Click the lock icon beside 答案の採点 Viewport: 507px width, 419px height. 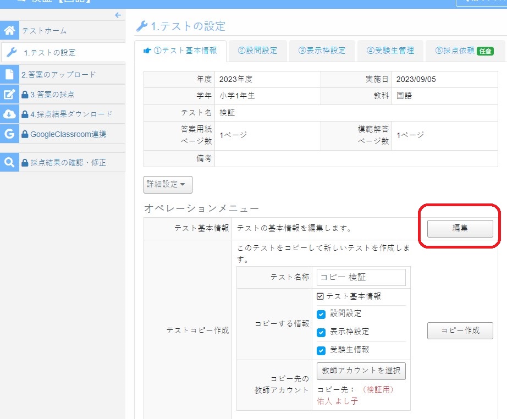(x=25, y=93)
